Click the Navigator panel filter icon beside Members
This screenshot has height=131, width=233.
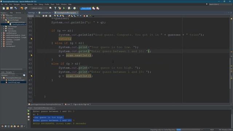click(x=24, y=75)
